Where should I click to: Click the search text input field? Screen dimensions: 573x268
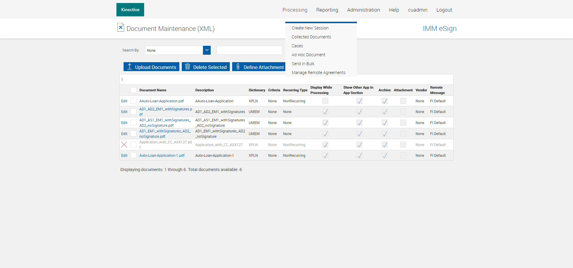click(249, 50)
